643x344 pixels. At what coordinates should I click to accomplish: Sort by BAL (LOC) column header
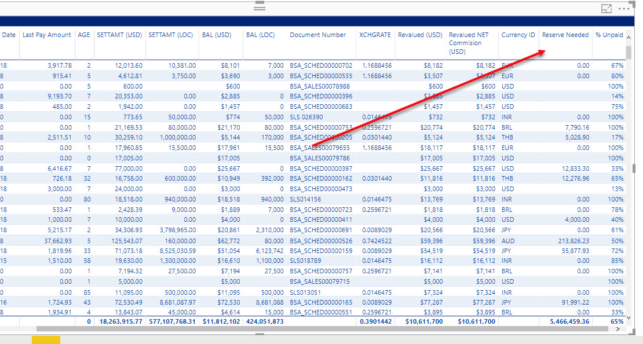[261, 35]
